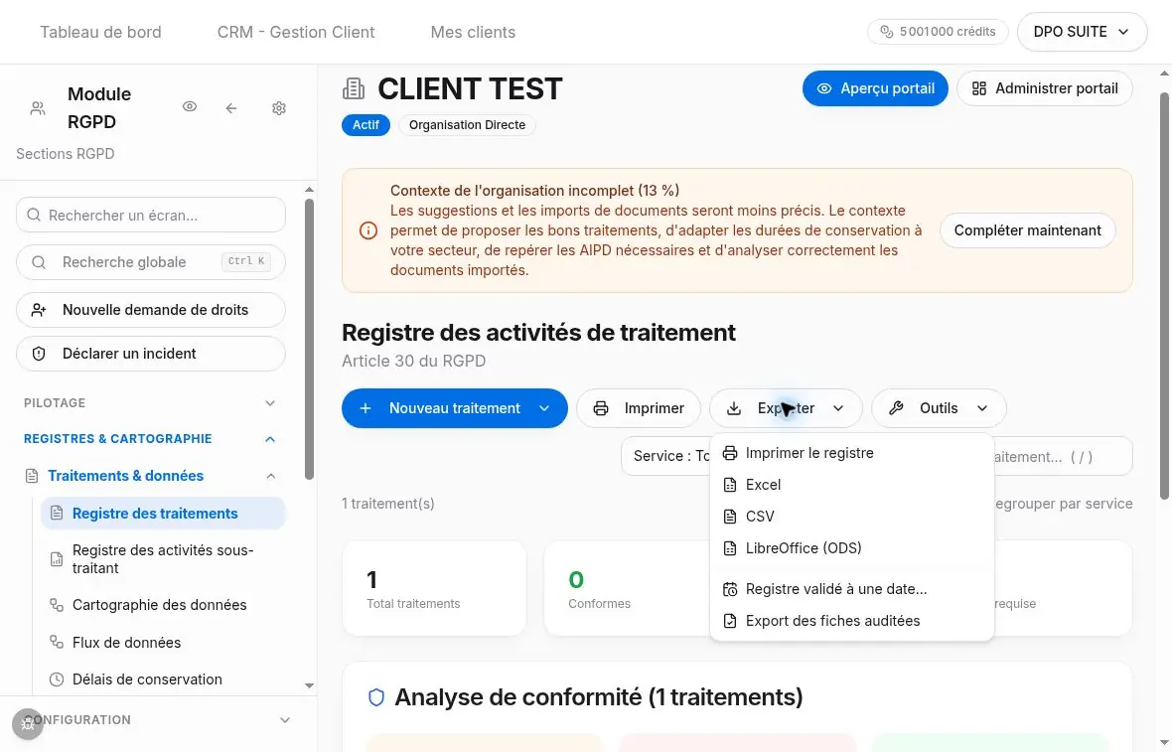The image size is (1172, 752).
Task: Click Déclarer un incident
Action: click(x=150, y=354)
